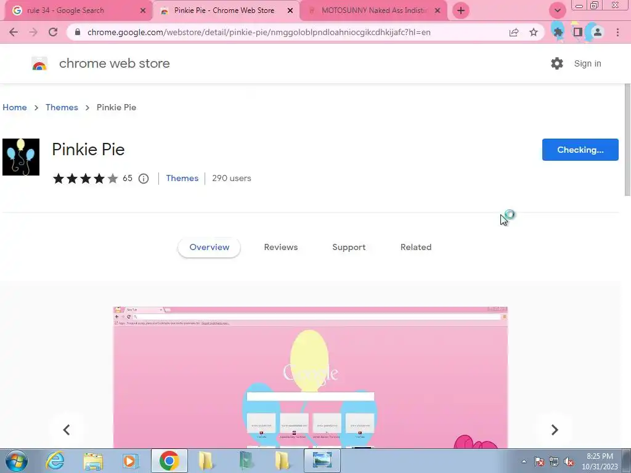Show hidden tray icons arrow

[524, 461]
